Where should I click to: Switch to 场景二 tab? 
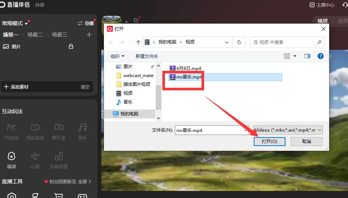35,35
